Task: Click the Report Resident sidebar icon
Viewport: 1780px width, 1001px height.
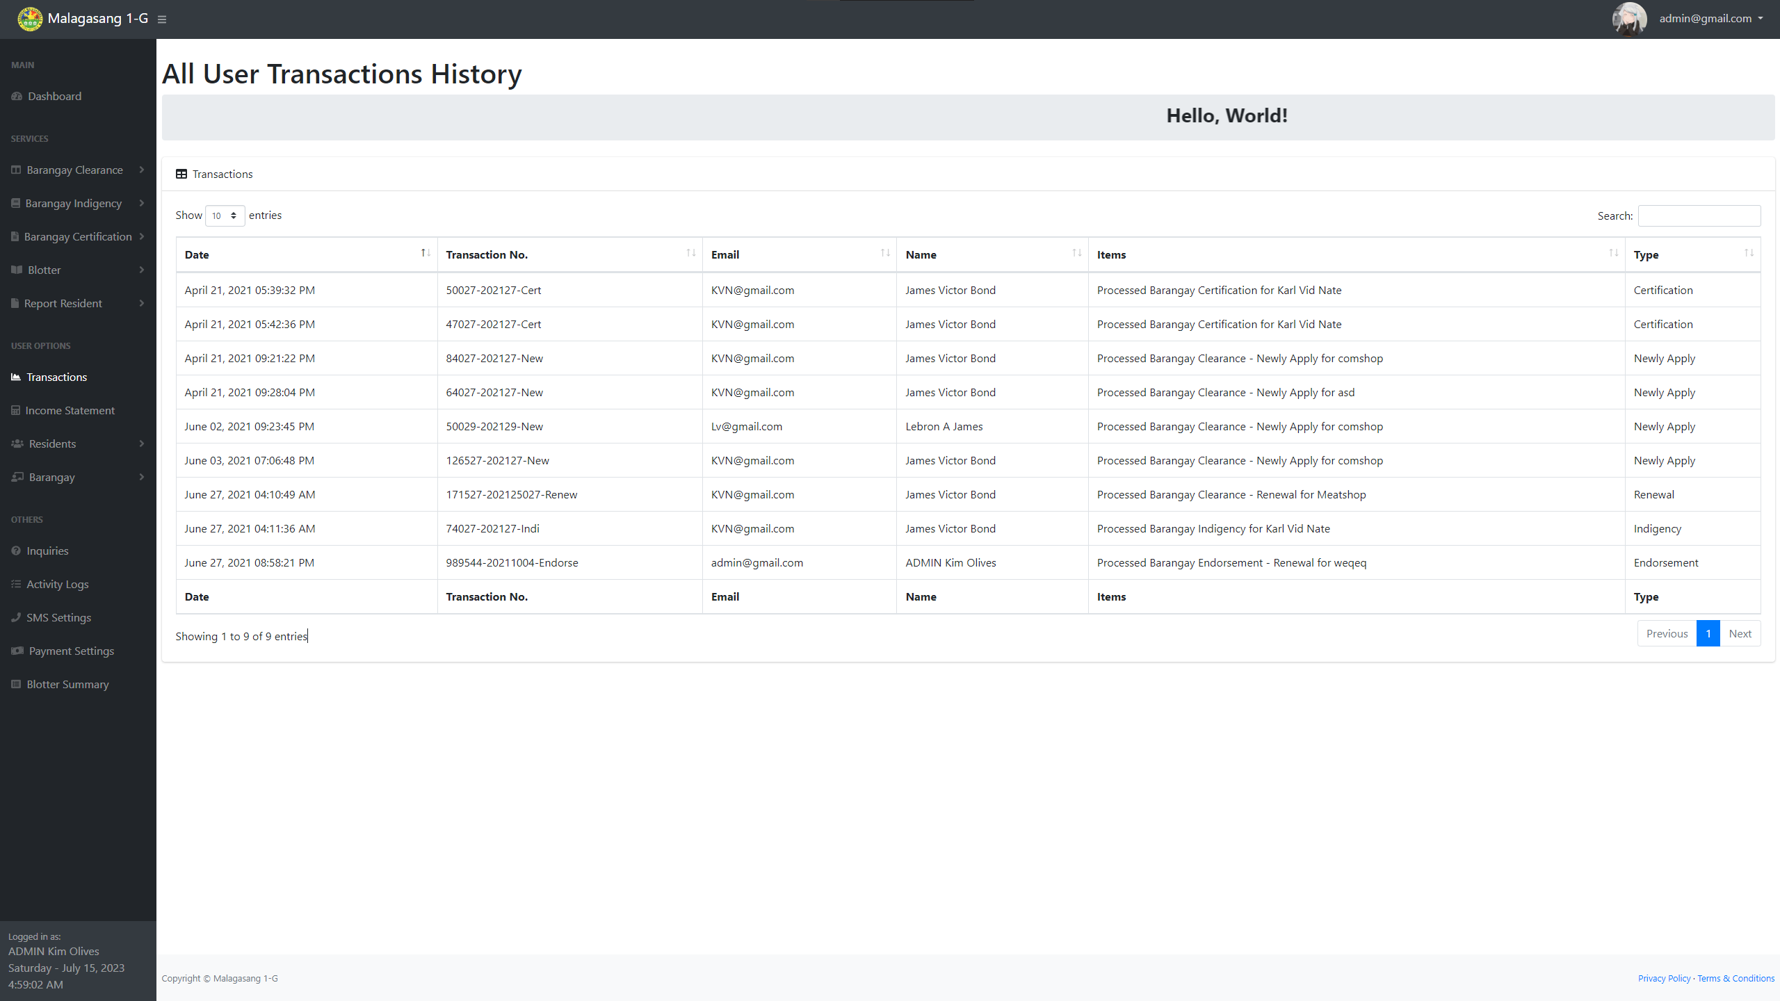Action: [16, 303]
